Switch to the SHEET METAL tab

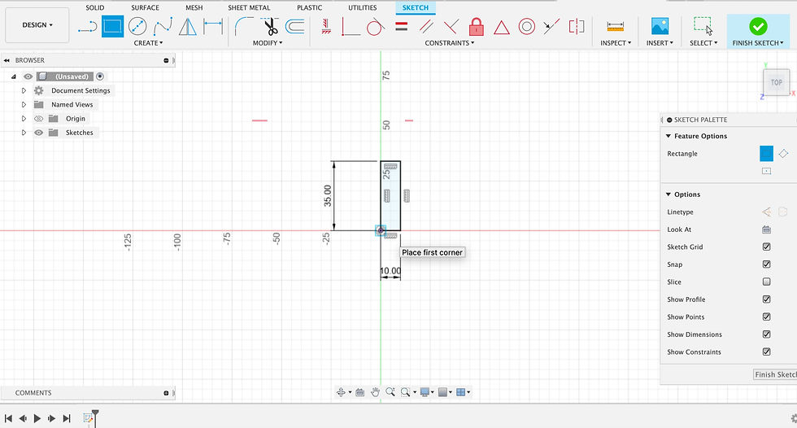click(249, 7)
